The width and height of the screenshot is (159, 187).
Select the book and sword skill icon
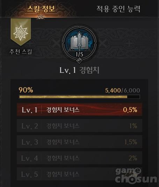[x=79, y=42]
